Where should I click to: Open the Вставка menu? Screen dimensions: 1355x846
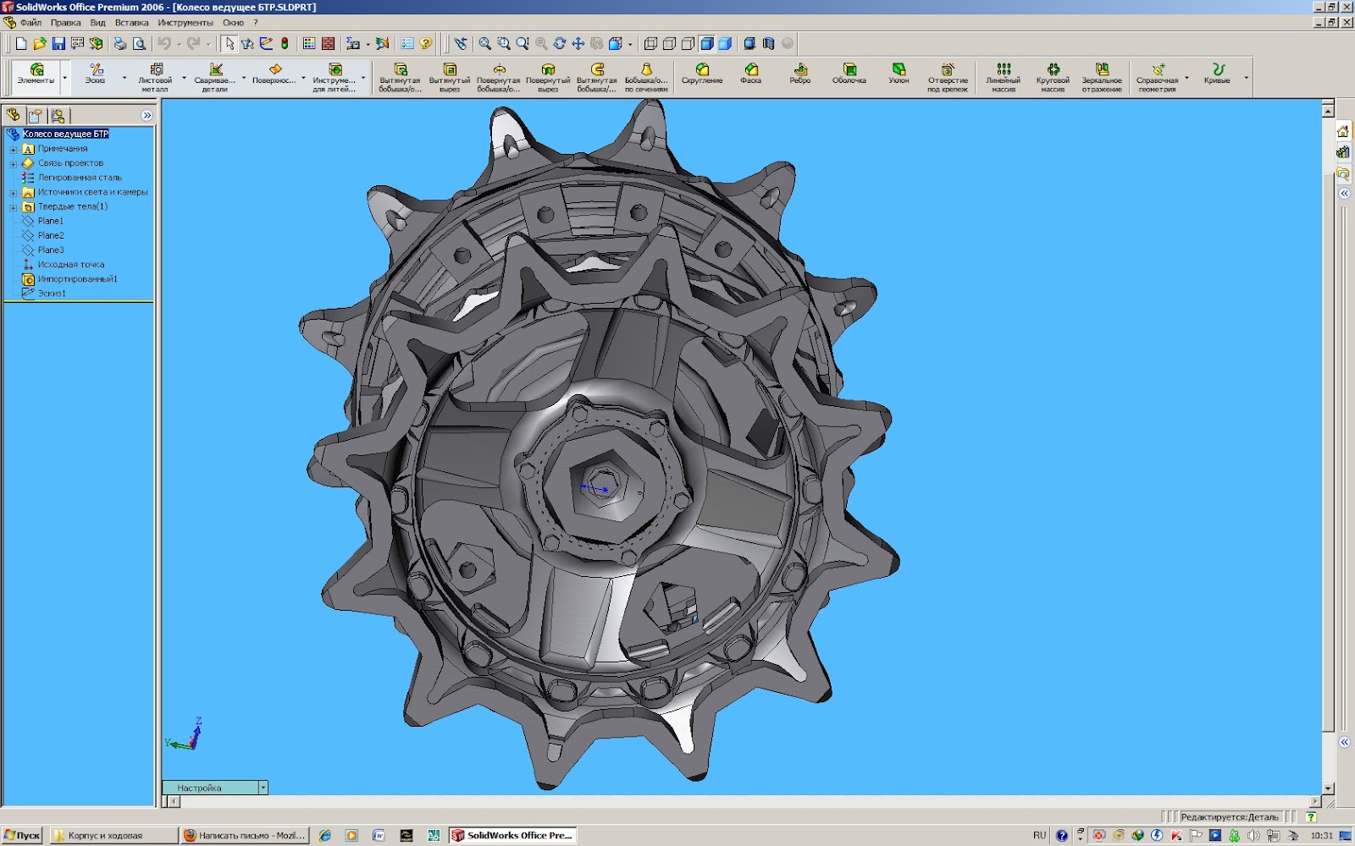(132, 23)
